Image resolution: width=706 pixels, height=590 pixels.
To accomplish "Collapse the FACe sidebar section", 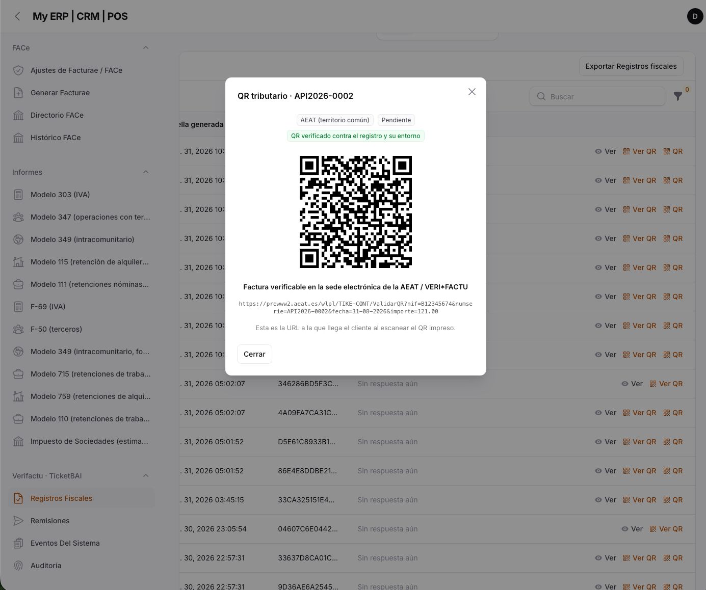I will 146,48.
